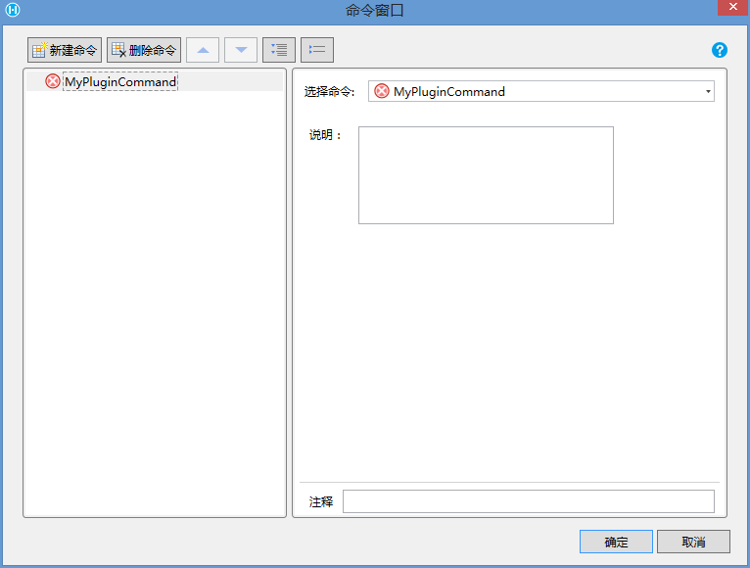
Task: Move command up with the up arrow
Action: point(203,50)
